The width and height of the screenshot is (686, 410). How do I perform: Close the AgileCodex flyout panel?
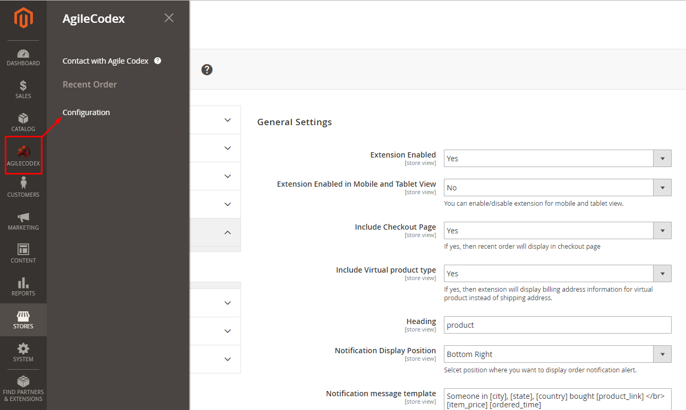click(169, 18)
